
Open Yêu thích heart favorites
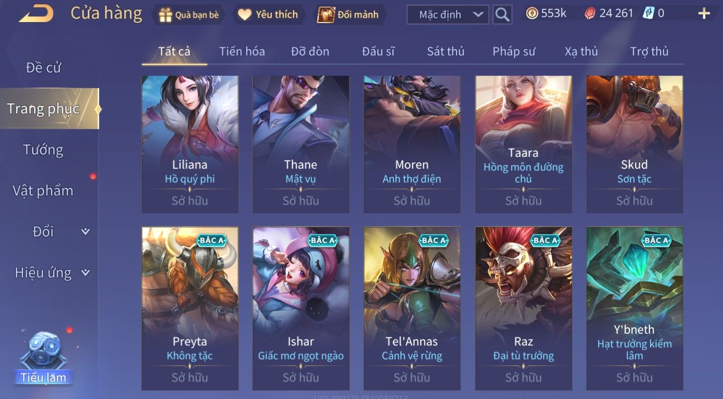(244, 15)
